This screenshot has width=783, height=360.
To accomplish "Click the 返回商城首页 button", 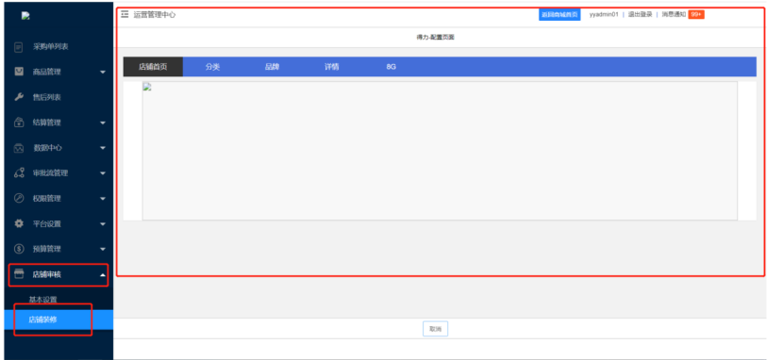I will pyautogui.click(x=559, y=14).
